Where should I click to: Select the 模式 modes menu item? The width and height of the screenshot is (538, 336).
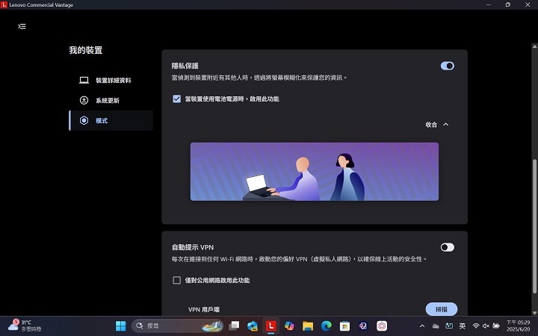click(x=111, y=120)
